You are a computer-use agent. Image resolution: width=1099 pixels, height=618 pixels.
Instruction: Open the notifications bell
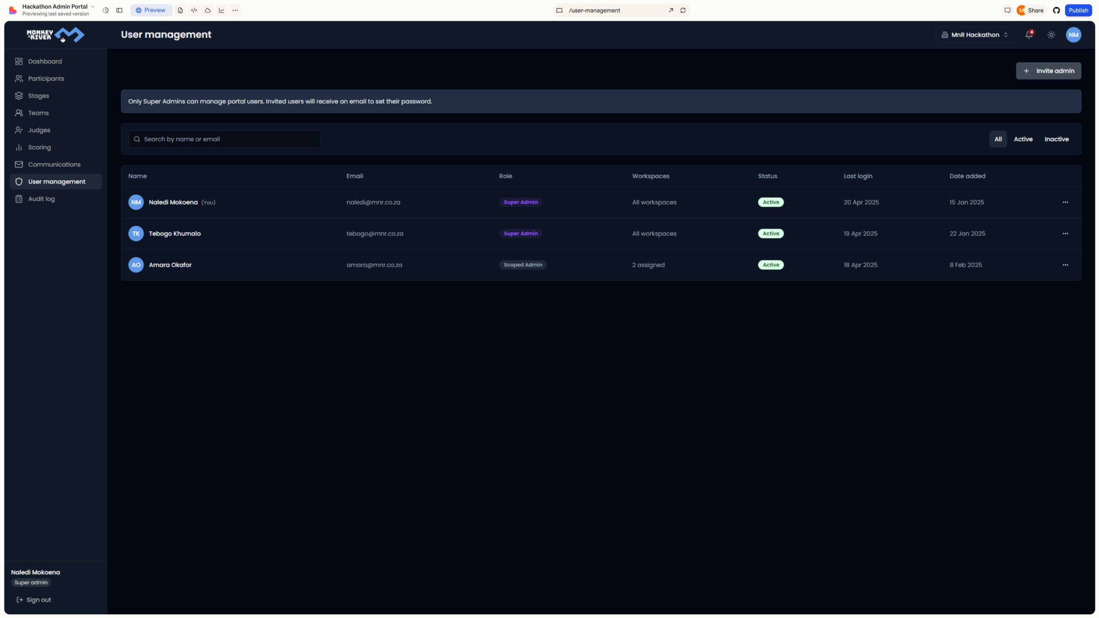click(1029, 35)
